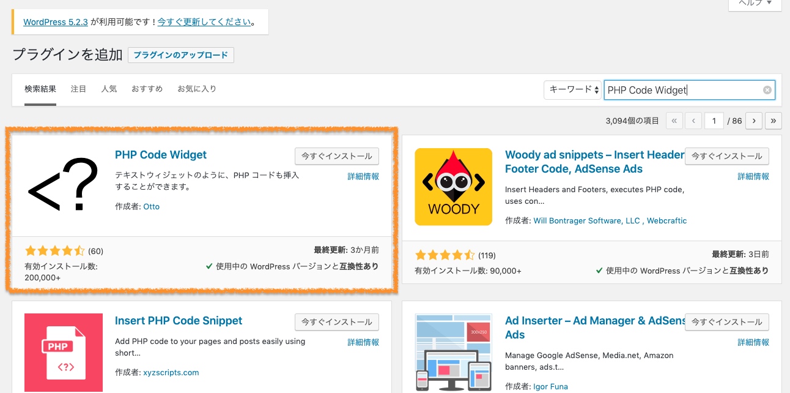Screen dimensions: 790x393
Task: Click the Insert PHP Code Snippet icon
Action: tap(64, 353)
